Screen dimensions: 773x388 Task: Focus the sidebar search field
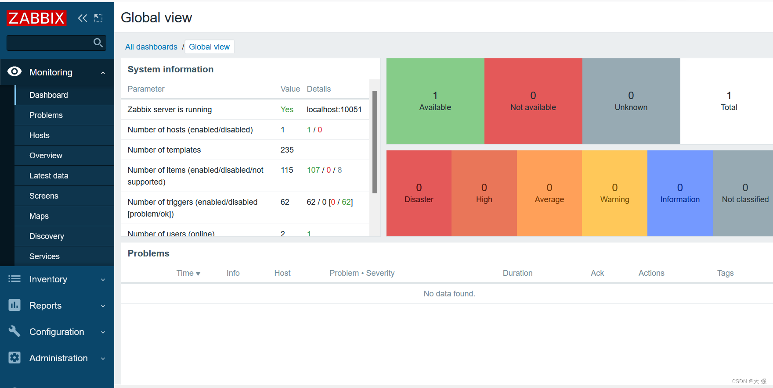(x=56, y=43)
